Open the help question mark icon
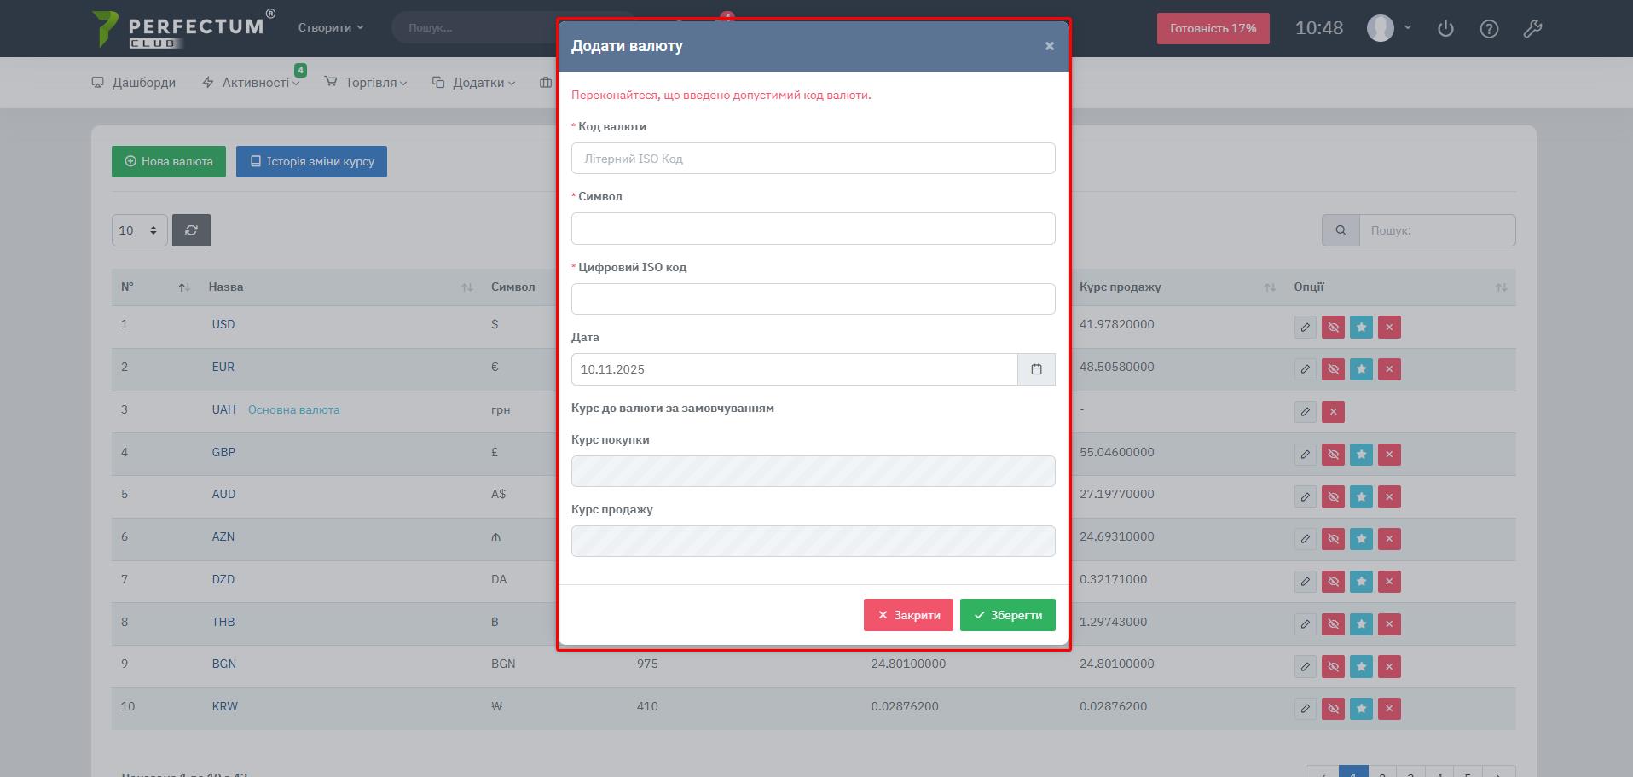This screenshot has height=777, width=1633. 1489,28
